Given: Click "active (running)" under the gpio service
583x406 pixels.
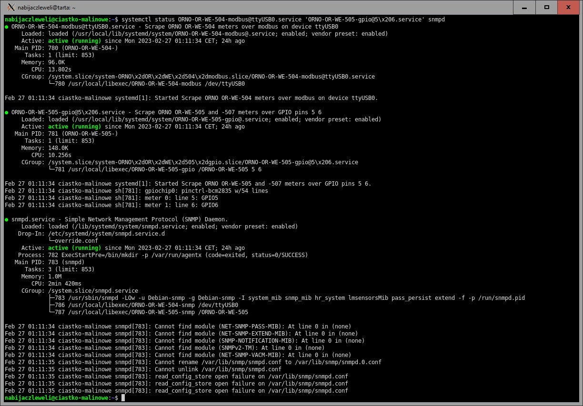Looking at the screenshot, I should point(74,127).
